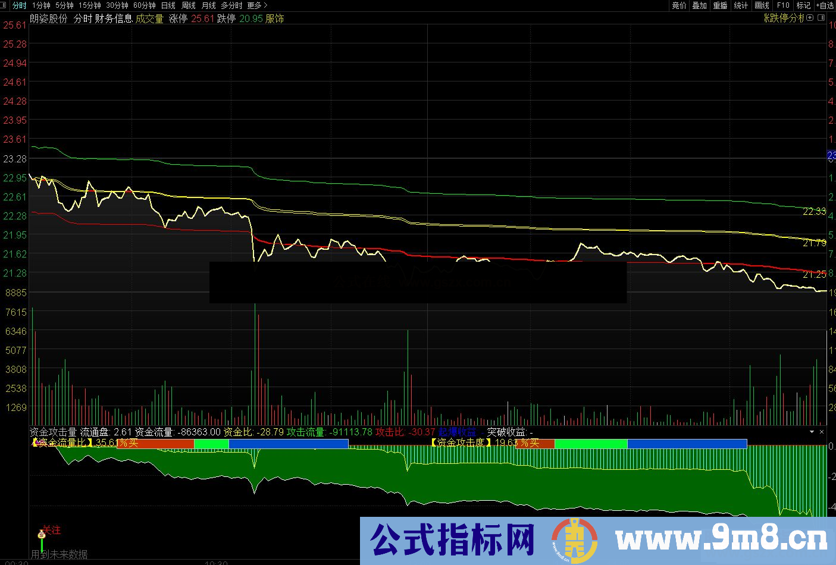Click the 涨跌停分析 link
Image resolution: width=836 pixels, height=565 pixels.
point(784,18)
